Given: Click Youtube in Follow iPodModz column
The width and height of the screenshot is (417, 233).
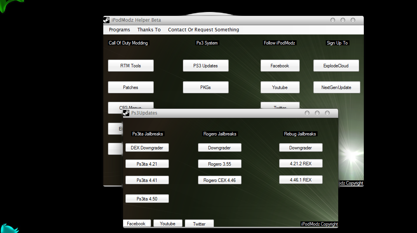Looking at the screenshot, I should click(280, 87).
